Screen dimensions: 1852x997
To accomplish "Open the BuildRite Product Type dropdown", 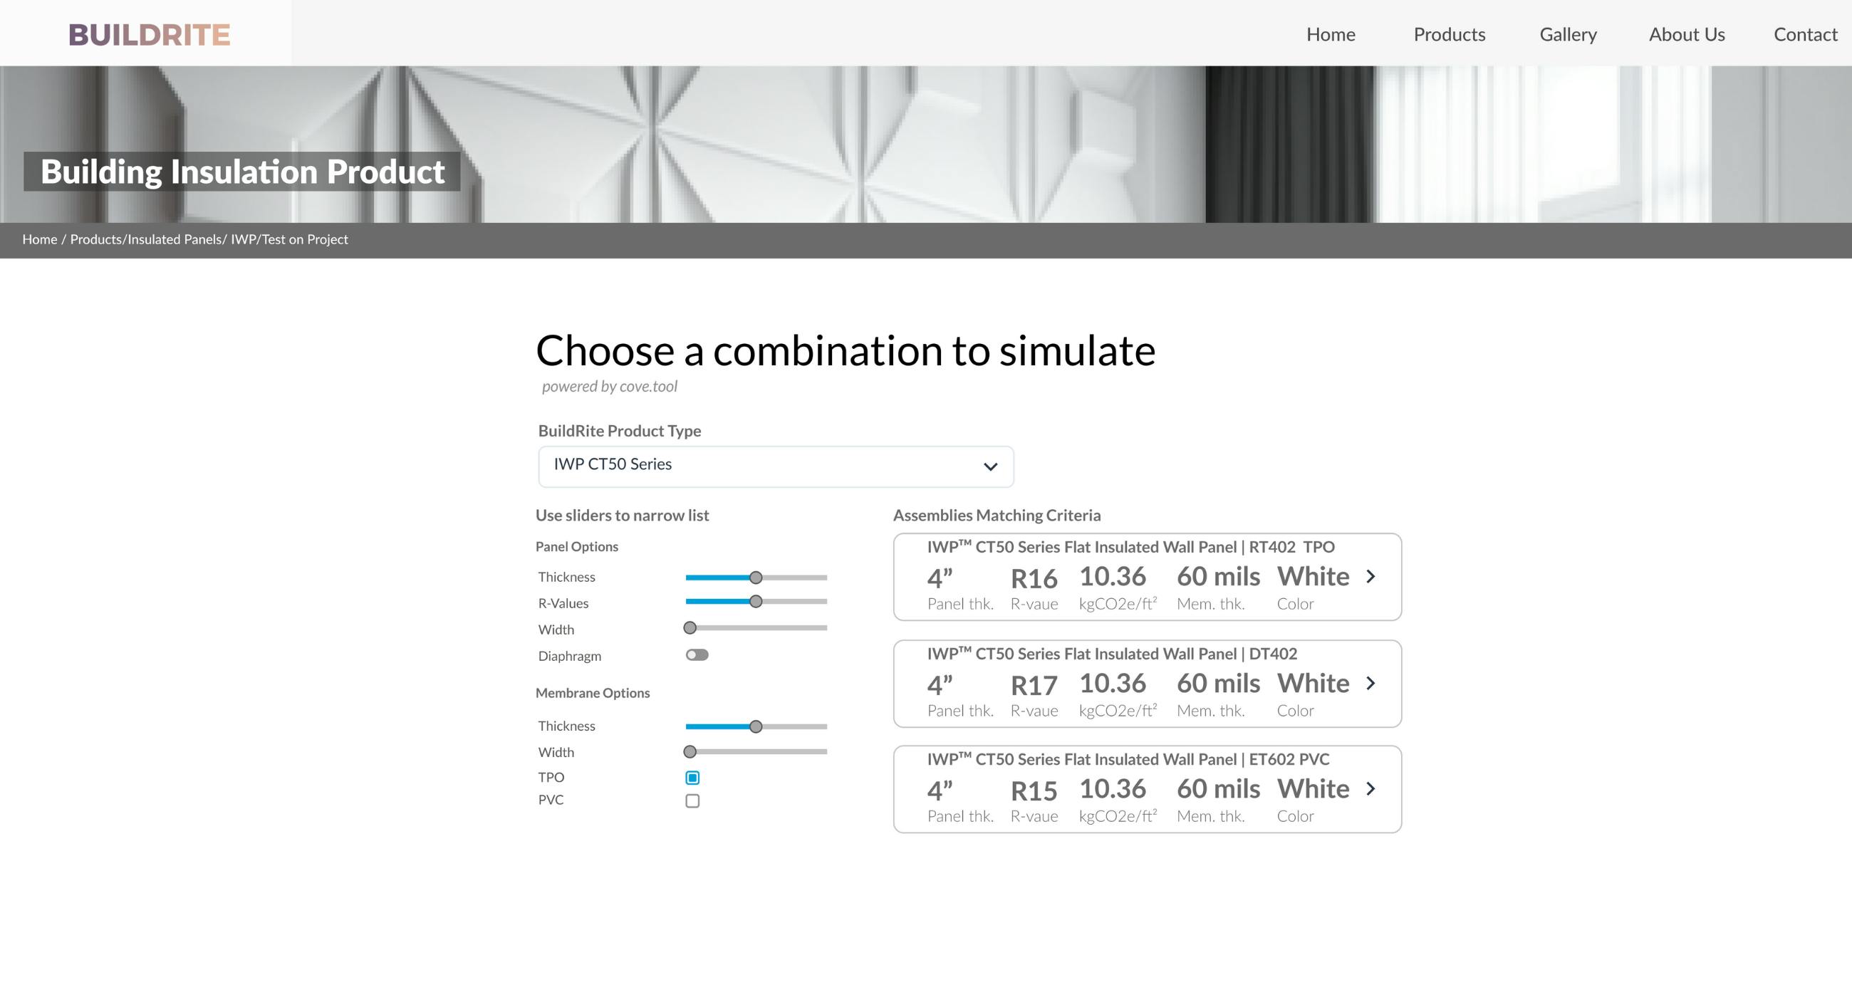I will (x=775, y=466).
